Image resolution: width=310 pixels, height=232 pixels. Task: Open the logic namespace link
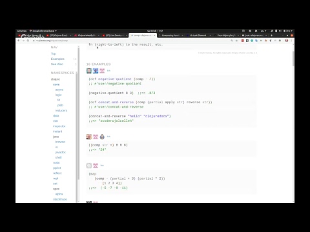(x=58, y=95)
